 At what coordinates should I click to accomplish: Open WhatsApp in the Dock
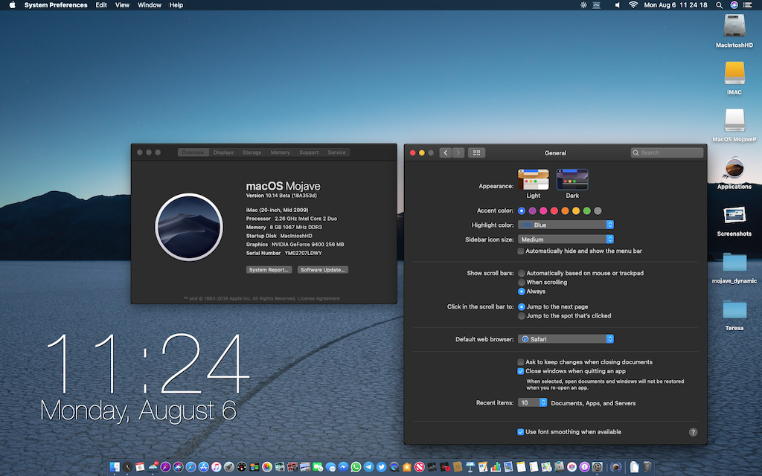(x=356, y=467)
